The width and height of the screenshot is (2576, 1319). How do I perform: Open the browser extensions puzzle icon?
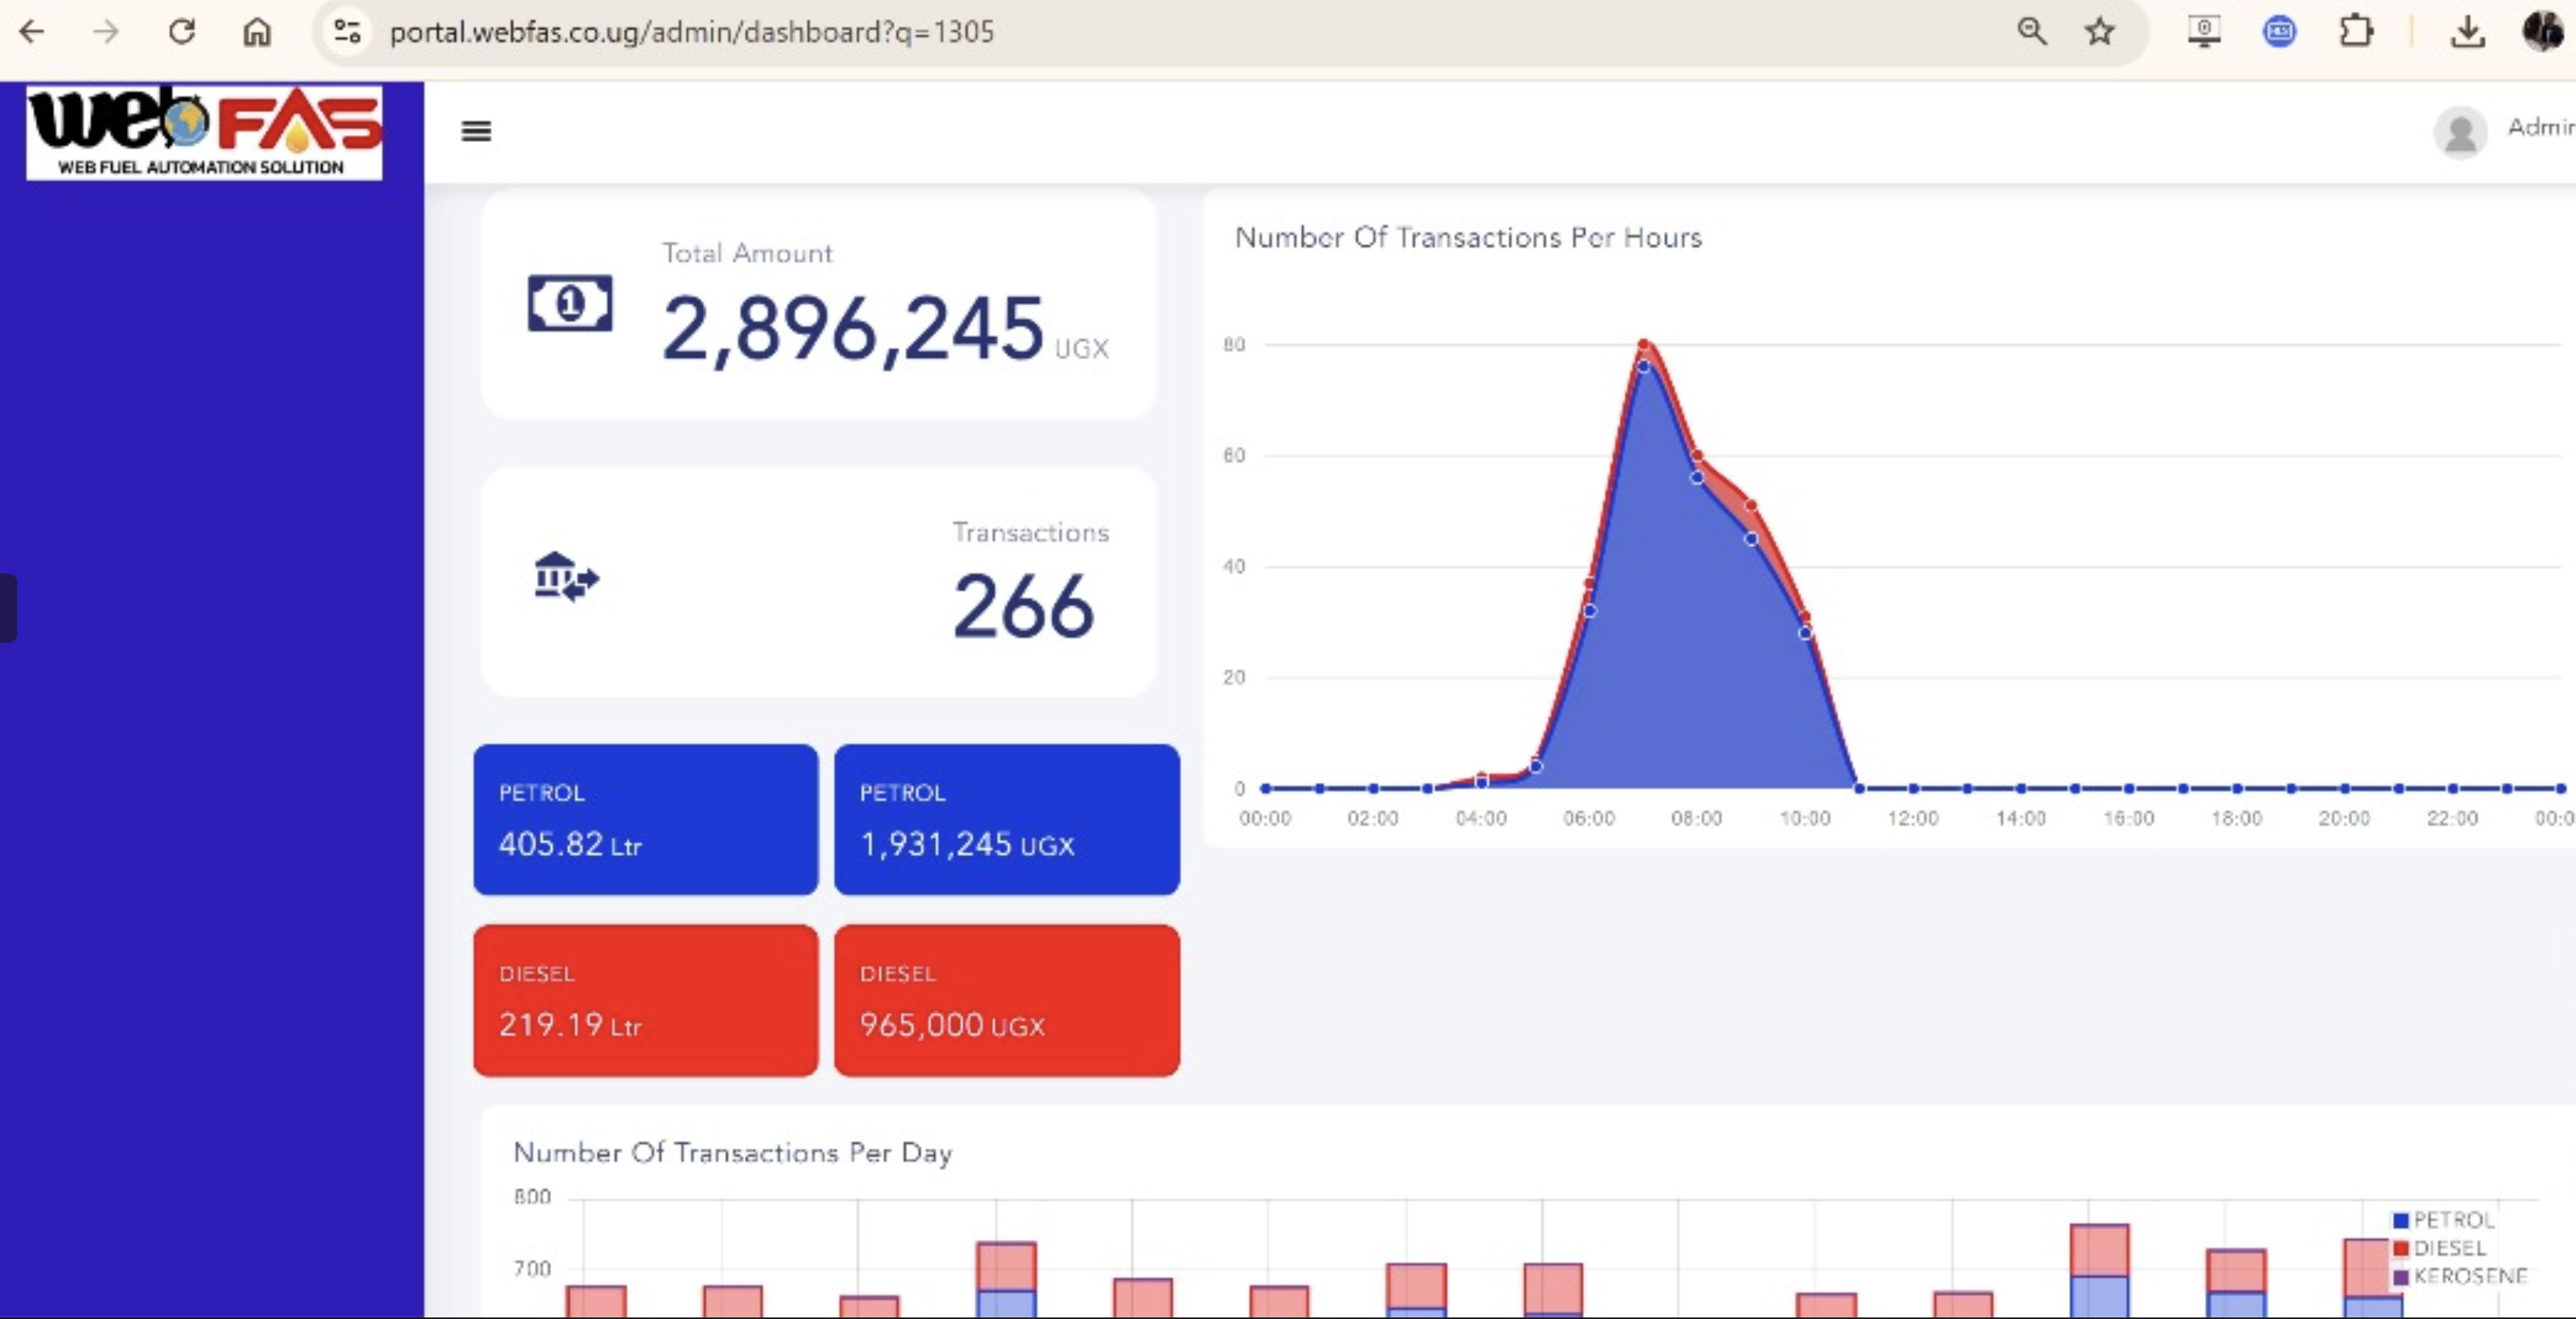coord(2356,32)
